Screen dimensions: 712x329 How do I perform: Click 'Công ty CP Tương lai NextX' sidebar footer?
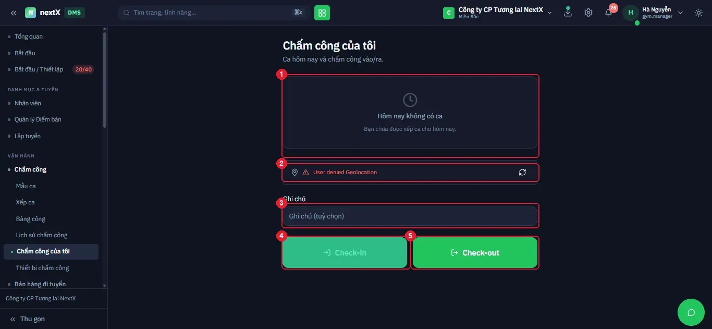pyautogui.click(x=41, y=299)
